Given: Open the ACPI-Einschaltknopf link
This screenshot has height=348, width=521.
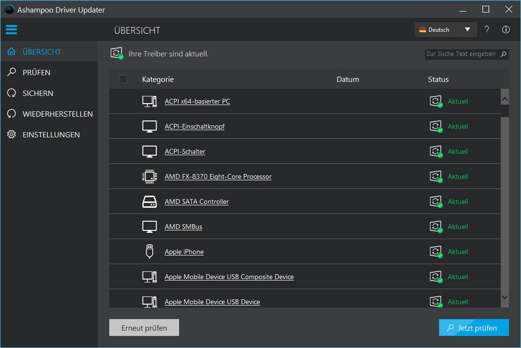Looking at the screenshot, I should pos(195,126).
